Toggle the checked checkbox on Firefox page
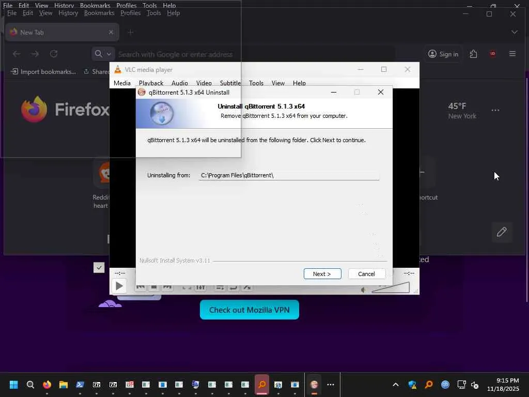Screen dimensions: 529x397 tap(99, 268)
